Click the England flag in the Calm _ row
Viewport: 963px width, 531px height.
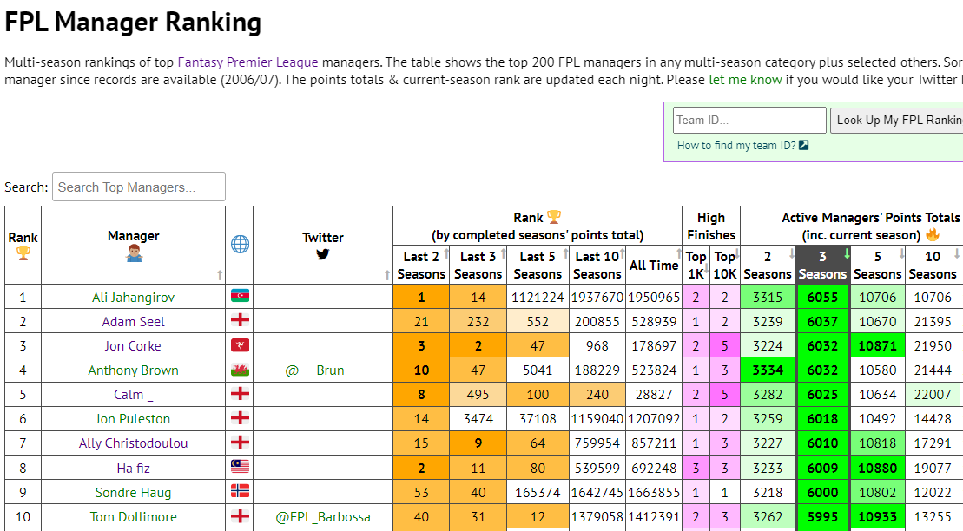tap(240, 395)
